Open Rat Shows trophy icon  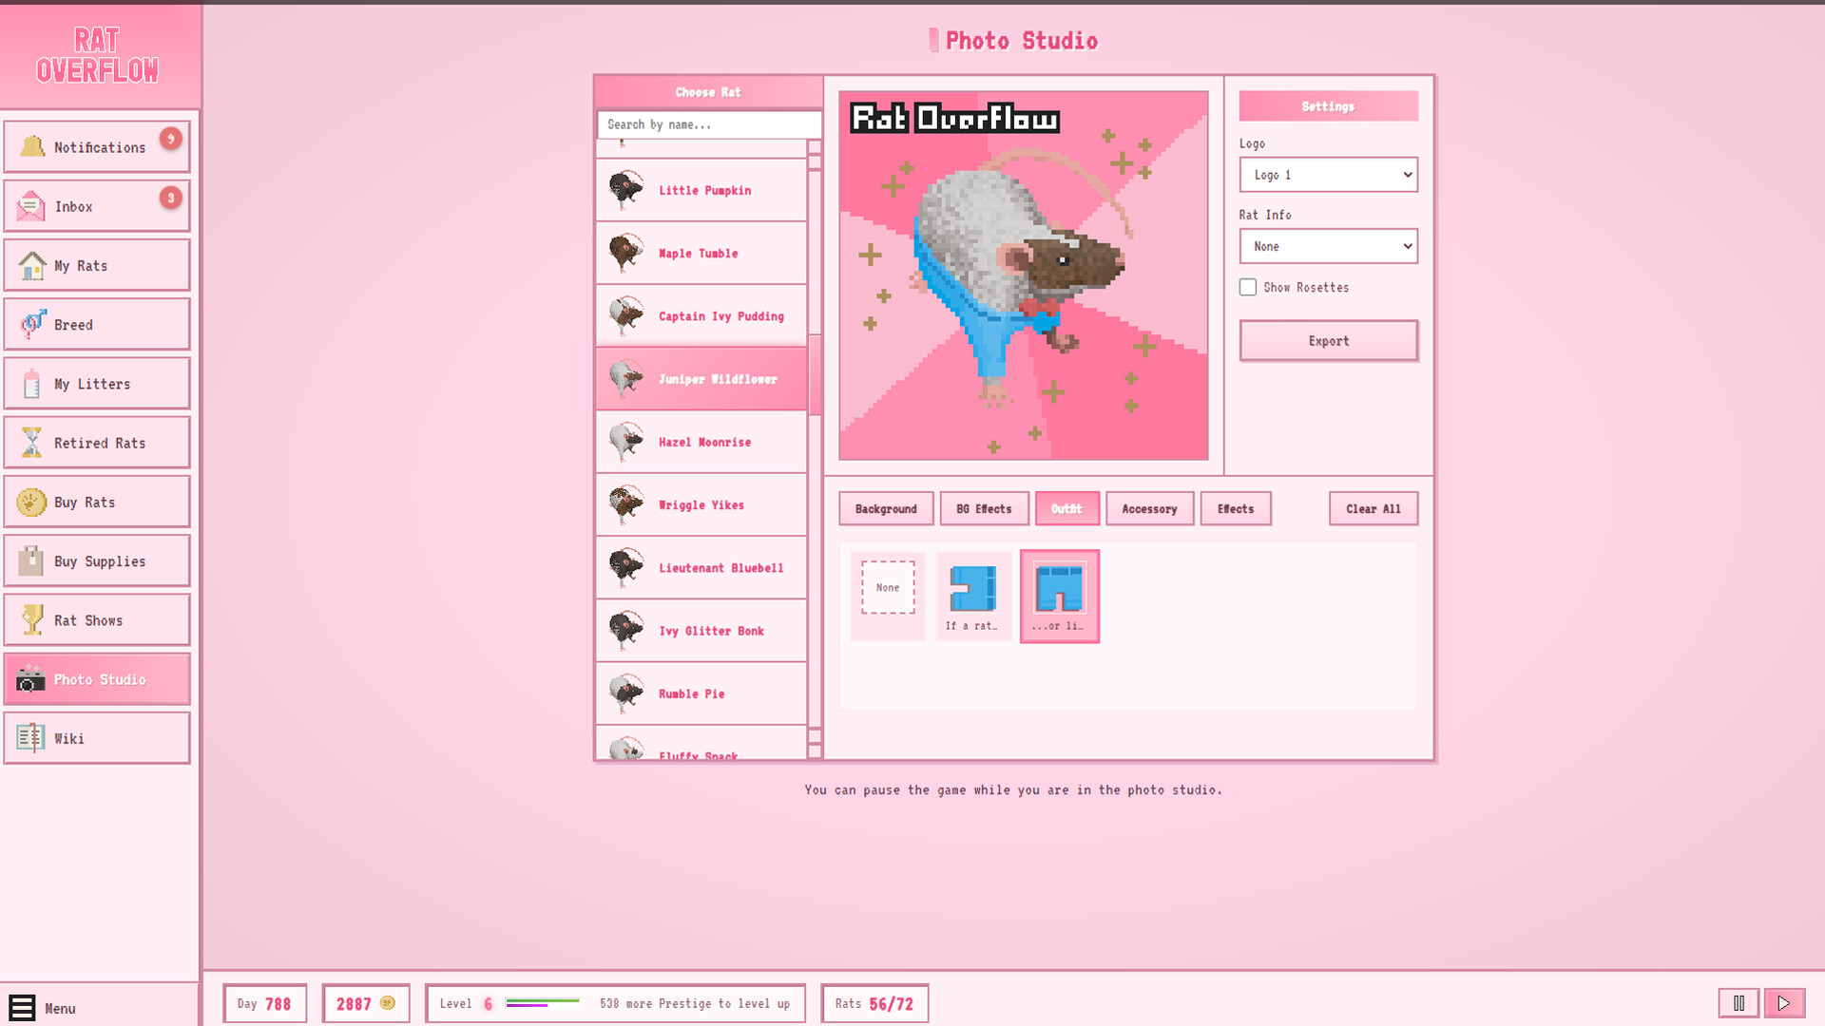point(32,619)
